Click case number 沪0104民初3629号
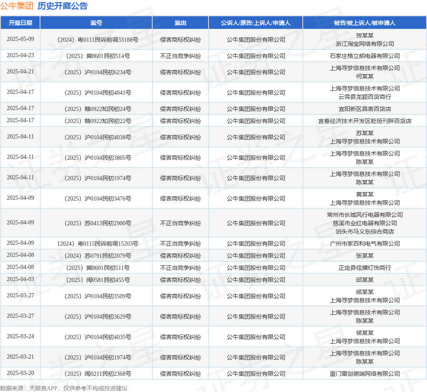 click(x=98, y=316)
